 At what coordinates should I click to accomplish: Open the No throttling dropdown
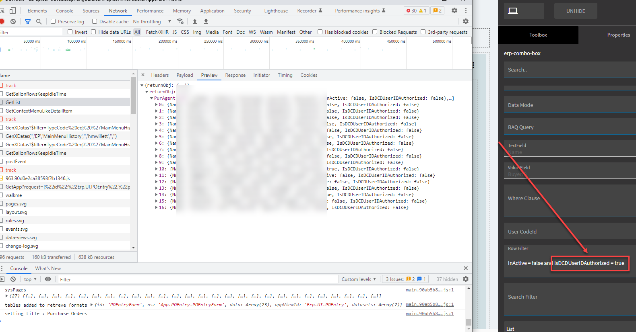(152, 21)
